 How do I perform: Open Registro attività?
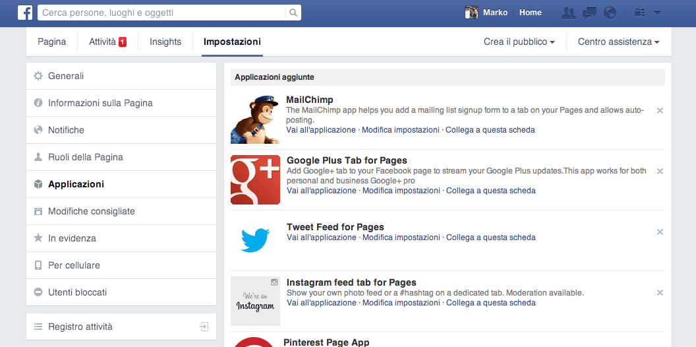121,327
